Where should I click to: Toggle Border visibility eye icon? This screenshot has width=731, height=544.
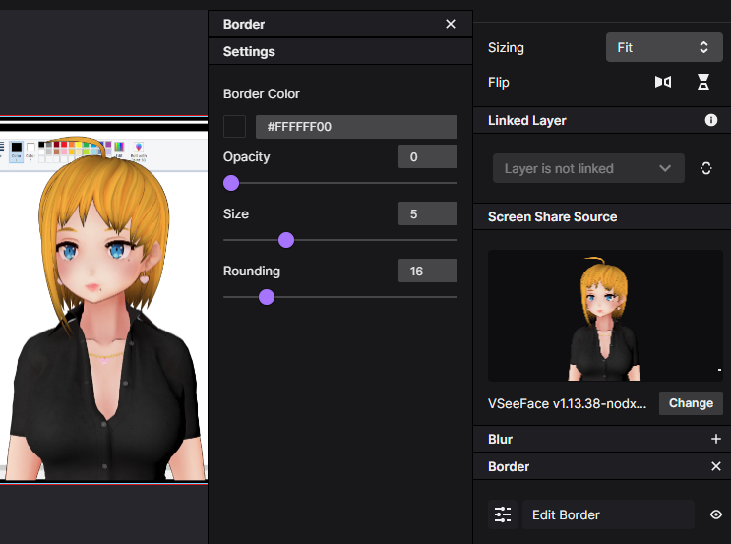point(716,514)
